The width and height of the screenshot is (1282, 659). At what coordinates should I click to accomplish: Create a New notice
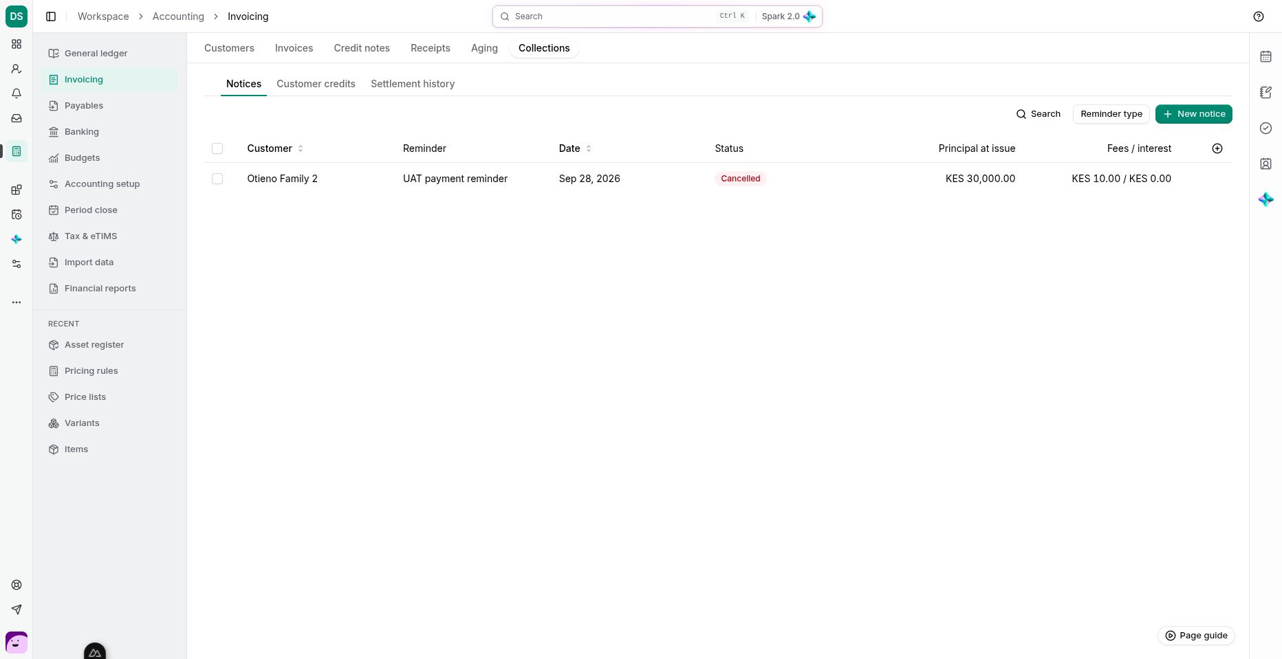[1194, 114]
